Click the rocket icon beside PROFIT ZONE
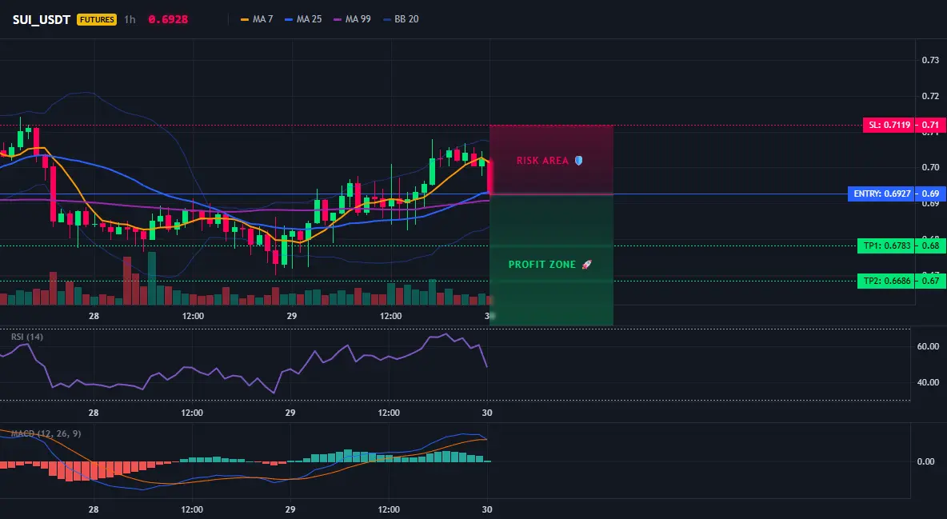Image resolution: width=947 pixels, height=519 pixels. click(586, 265)
